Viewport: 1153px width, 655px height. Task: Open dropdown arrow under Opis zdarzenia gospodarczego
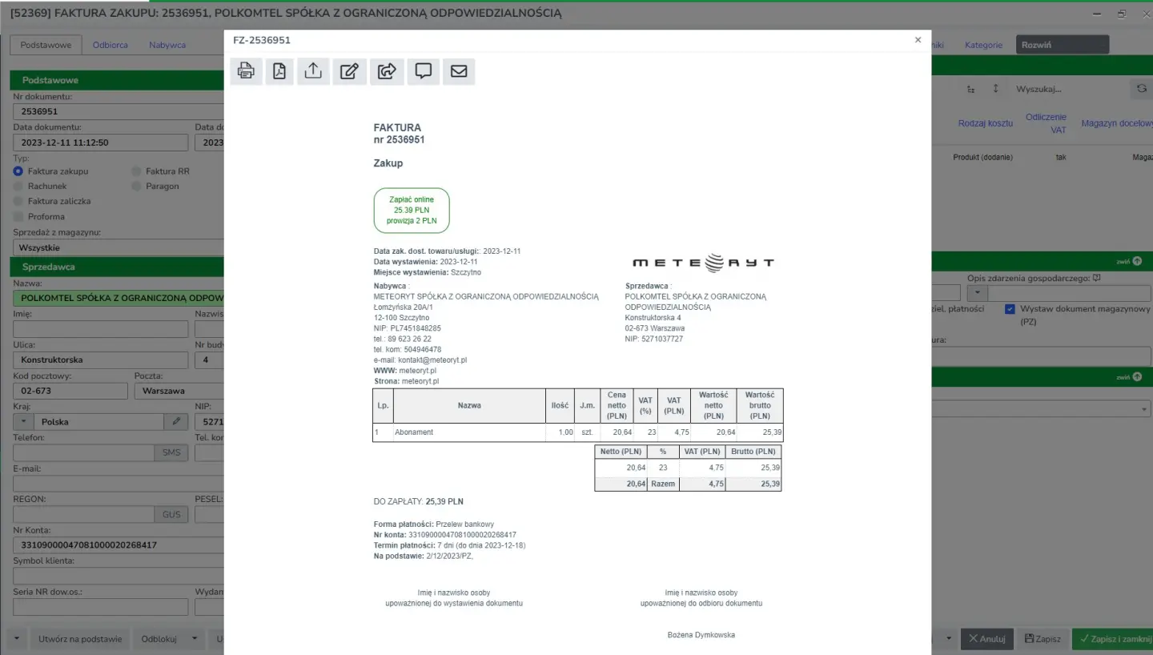[x=978, y=293]
